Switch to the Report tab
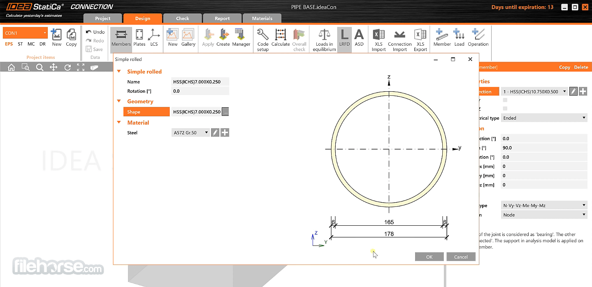 [x=222, y=18]
